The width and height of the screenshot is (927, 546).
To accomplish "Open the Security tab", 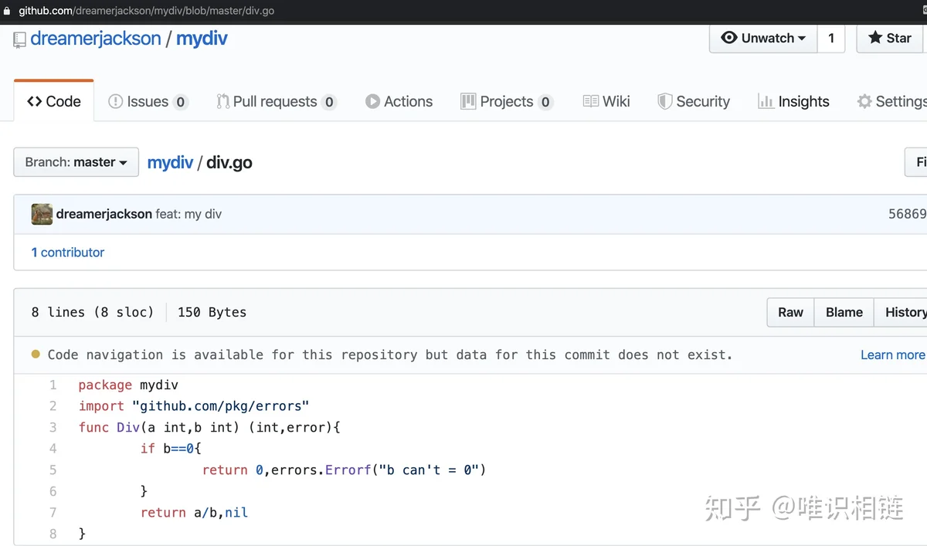I will pos(693,101).
